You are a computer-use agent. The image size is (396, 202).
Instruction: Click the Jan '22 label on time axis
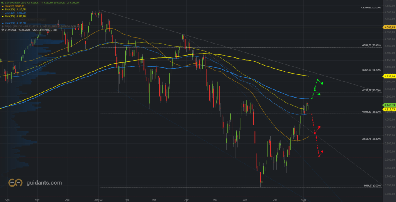(x=99, y=199)
